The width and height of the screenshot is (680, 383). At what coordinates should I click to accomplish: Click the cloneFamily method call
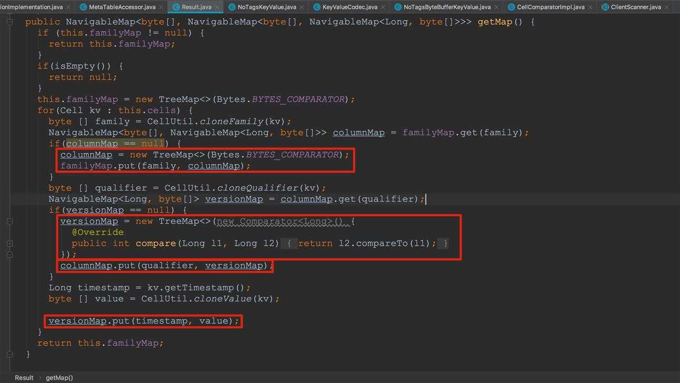coord(232,121)
